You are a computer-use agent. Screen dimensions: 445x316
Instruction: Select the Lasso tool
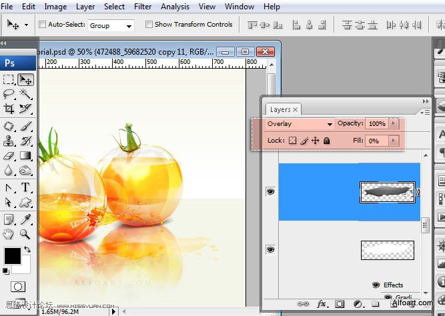[x=9, y=94]
